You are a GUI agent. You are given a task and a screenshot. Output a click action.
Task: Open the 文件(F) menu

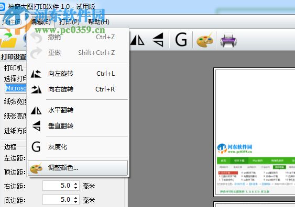click(12, 22)
